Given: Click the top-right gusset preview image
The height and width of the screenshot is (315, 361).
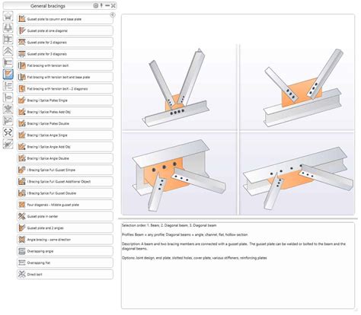Looking at the screenshot, I should [x=297, y=87].
